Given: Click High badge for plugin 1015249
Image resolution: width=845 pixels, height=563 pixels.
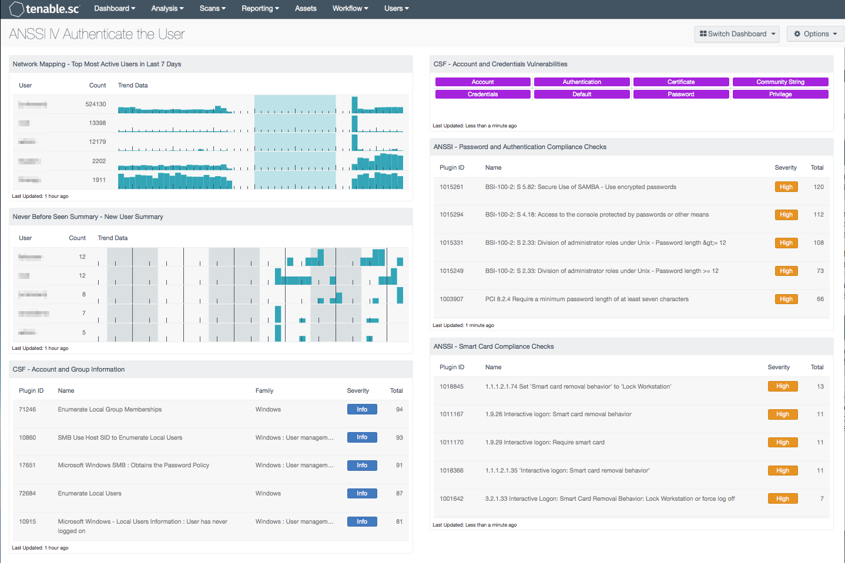Looking at the screenshot, I should tap(786, 271).
